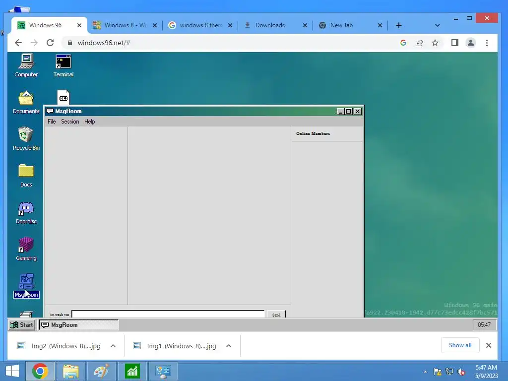Open the Windows Start button
508x381 pixels.
coord(12,371)
